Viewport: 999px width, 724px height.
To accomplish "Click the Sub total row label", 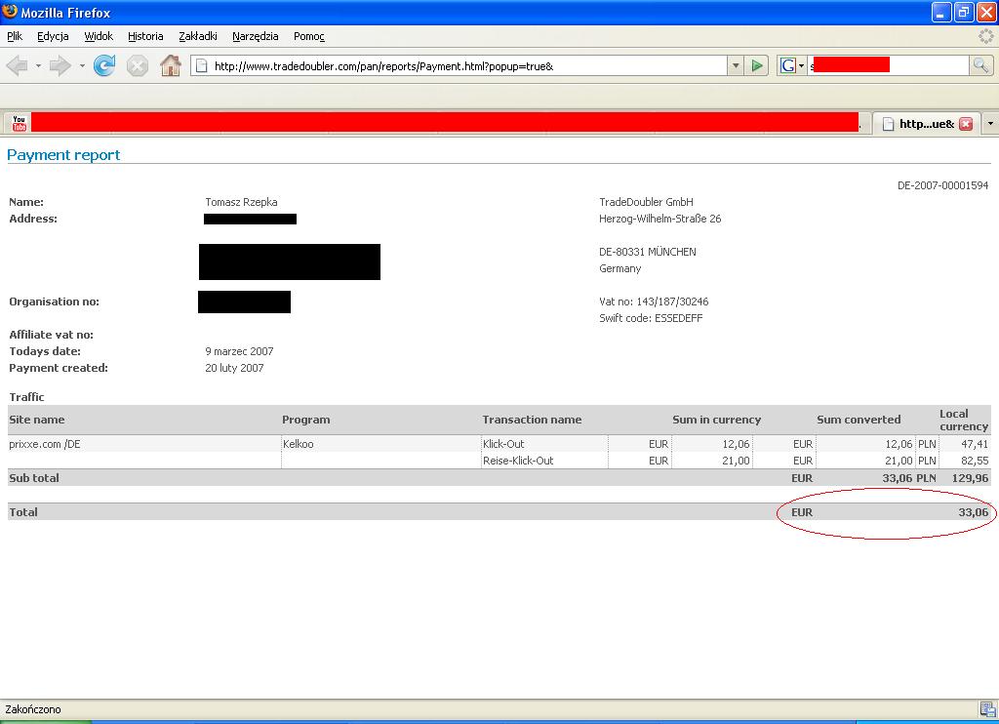I will click(x=34, y=478).
